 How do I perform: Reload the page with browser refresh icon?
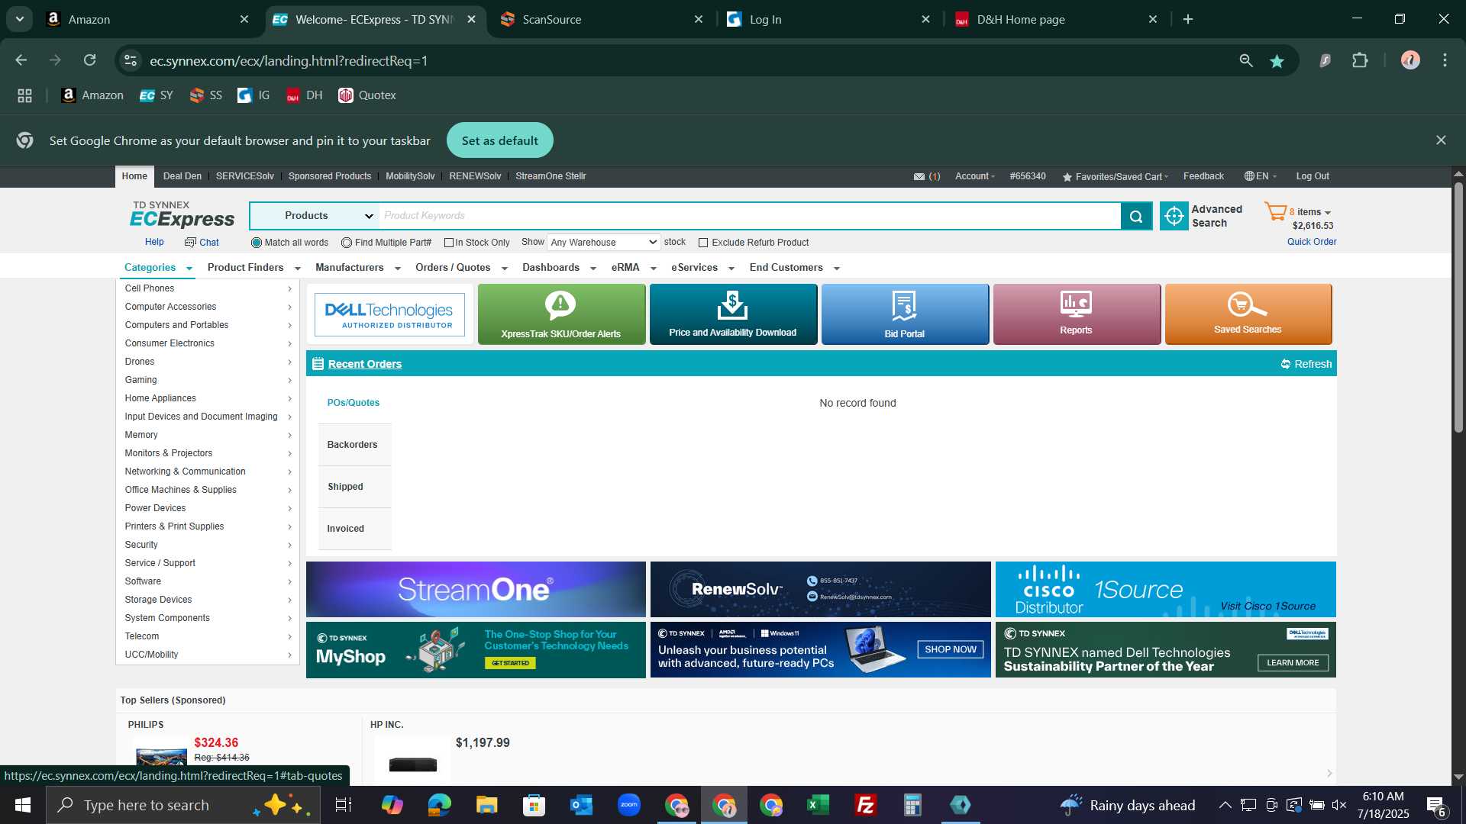[90, 60]
